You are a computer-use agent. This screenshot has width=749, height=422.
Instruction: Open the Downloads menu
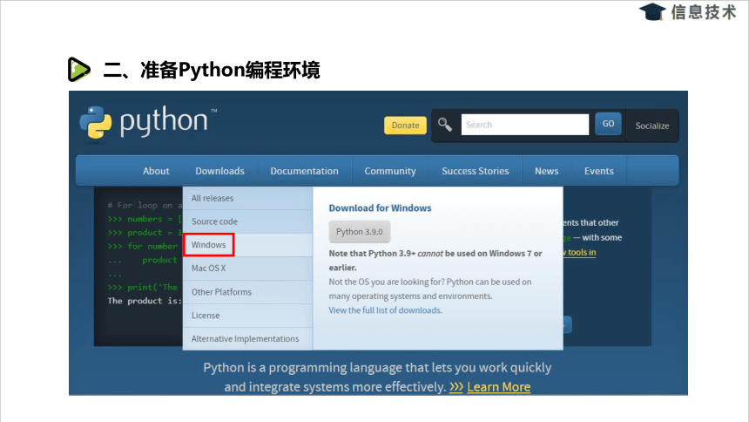pos(219,171)
